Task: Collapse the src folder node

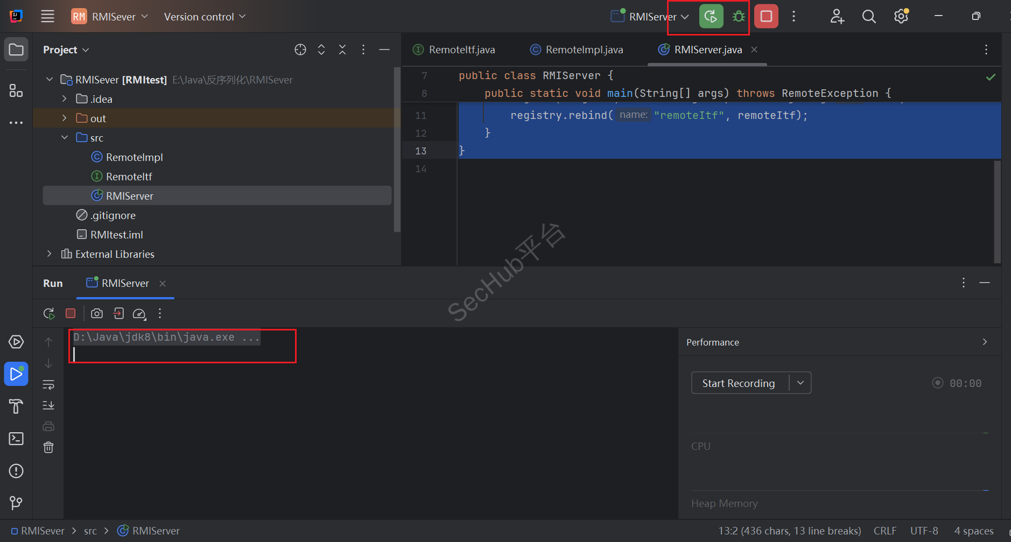Action: [65, 138]
